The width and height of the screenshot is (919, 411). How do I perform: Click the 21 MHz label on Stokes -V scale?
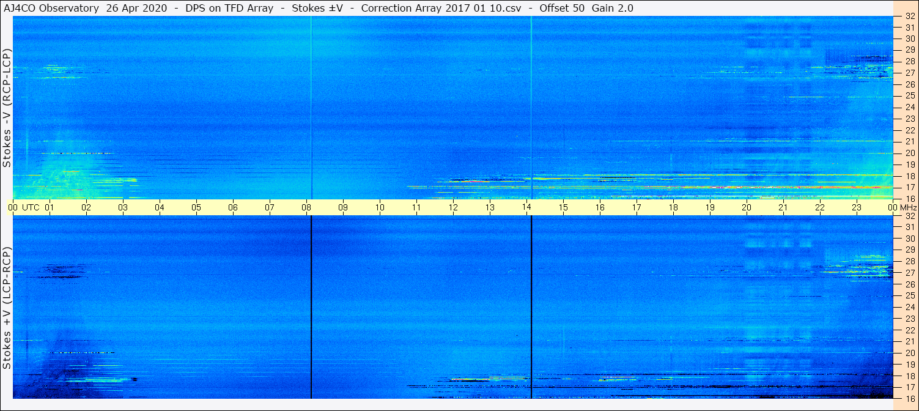point(909,141)
